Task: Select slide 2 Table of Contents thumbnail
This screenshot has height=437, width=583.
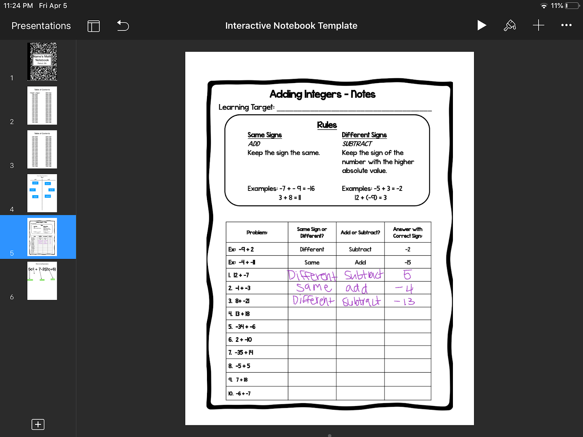Action: coord(42,106)
